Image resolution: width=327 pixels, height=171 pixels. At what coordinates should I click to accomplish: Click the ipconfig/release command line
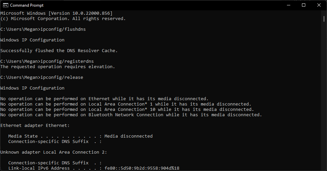tap(42, 77)
